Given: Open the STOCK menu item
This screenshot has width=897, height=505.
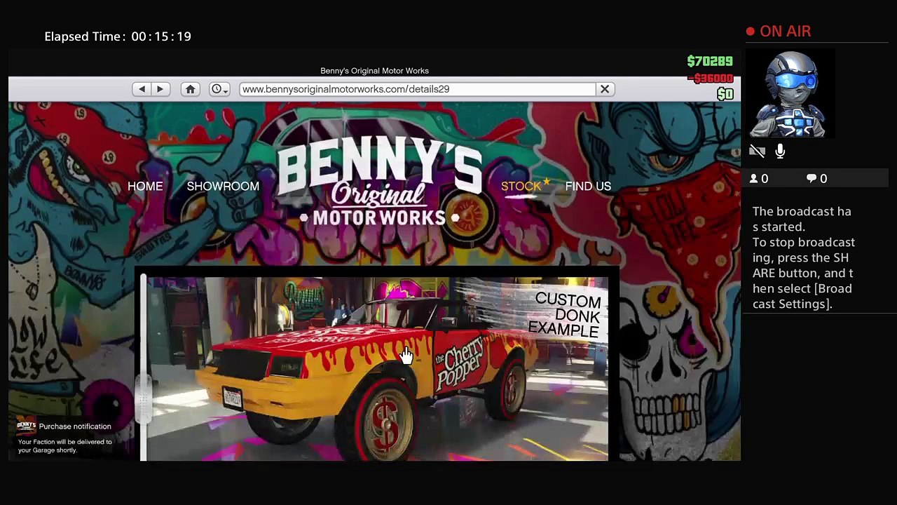Looking at the screenshot, I should (x=521, y=186).
